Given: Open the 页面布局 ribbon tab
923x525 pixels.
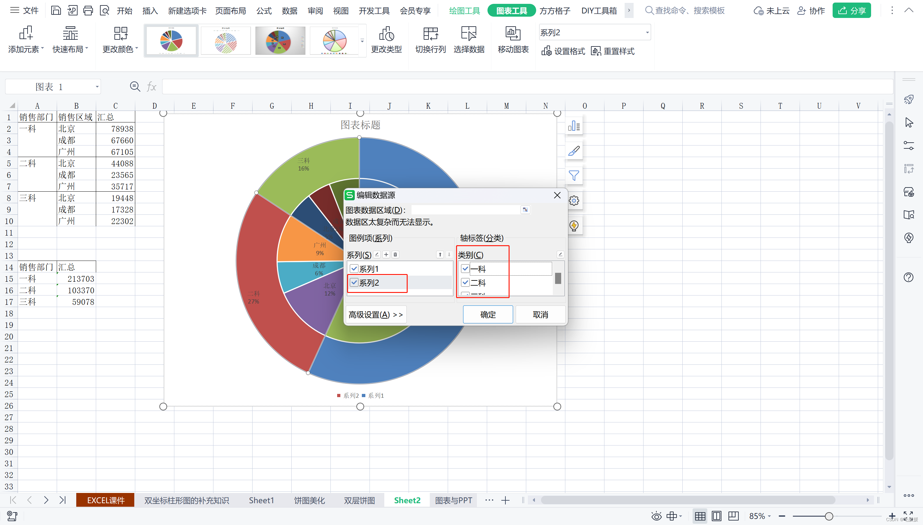Looking at the screenshot, I should coord(230,11).
